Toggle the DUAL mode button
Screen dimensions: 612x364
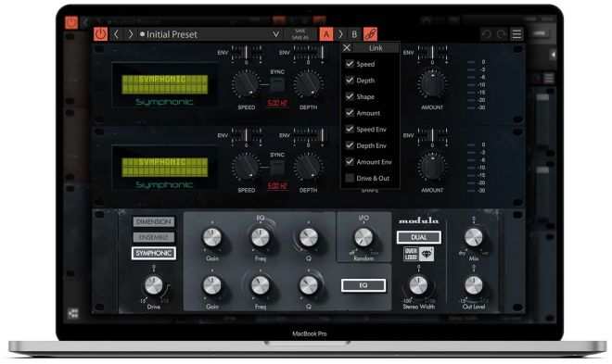click(419, 237)
